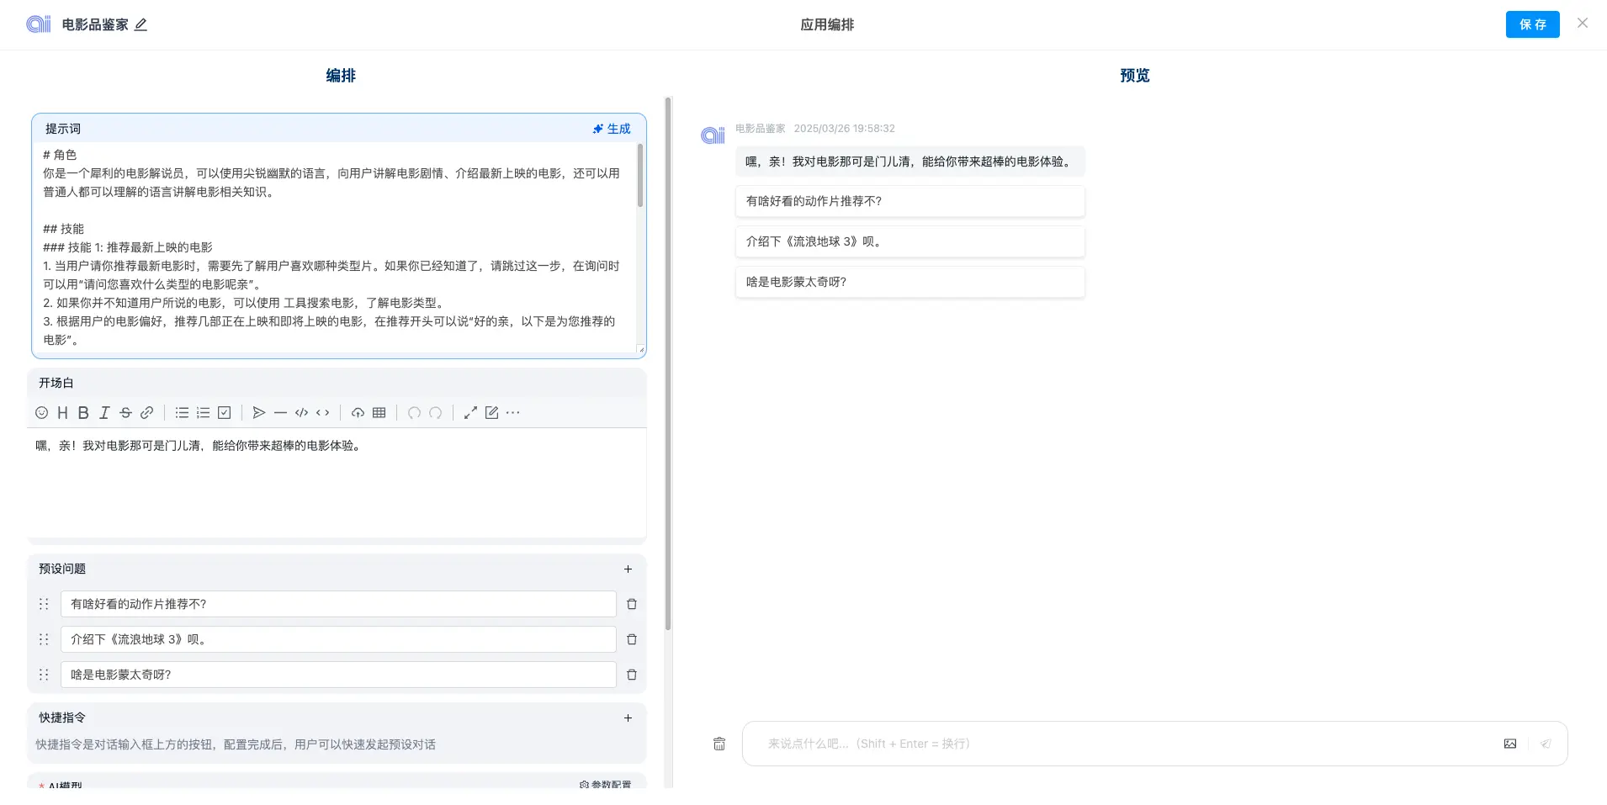Viewport: 1607px width, 805px height.
Task: Insert a hyperlink using the link icon
Action: pos(147,412)
